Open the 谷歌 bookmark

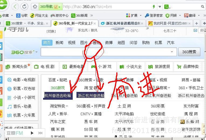point(22,16)
